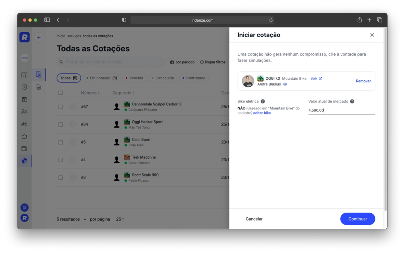Screen dimensions: 404x253
Task: Click the crown icon in sidebar
Action: 24,136
